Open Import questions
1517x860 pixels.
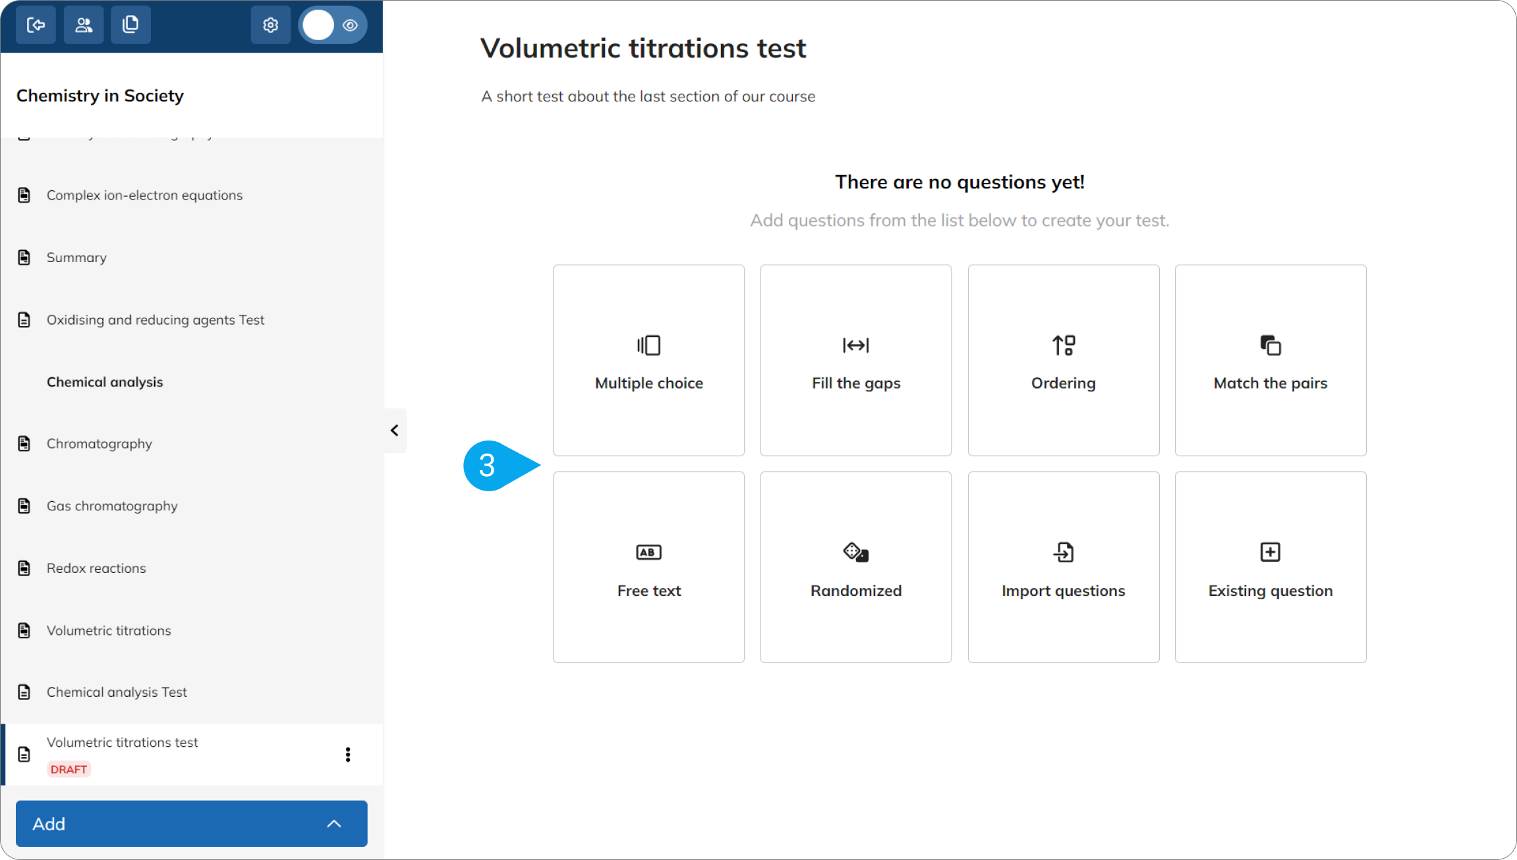1062,567
